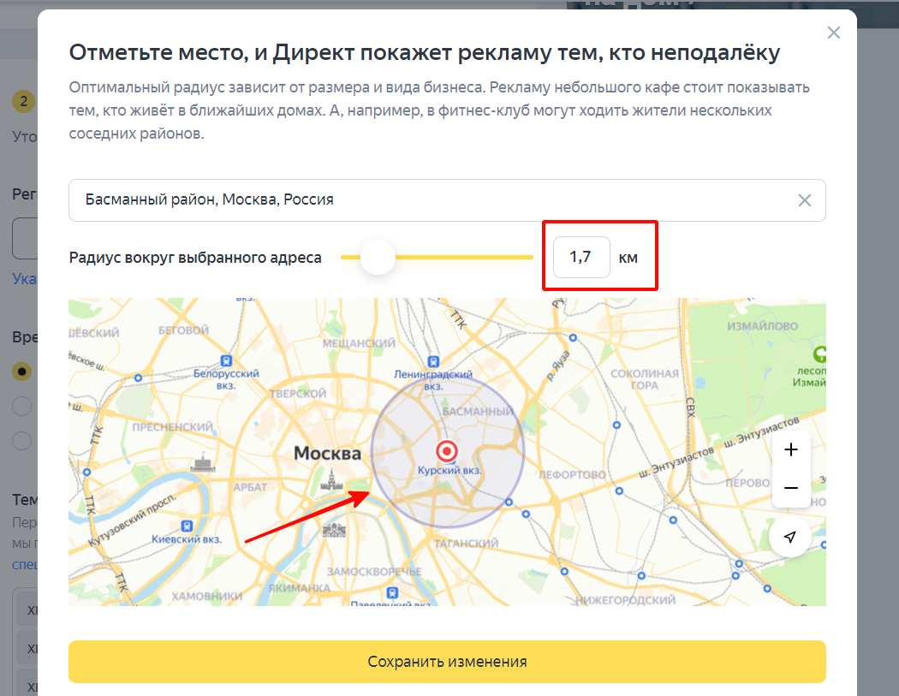This screenshot has width=899, height=696.
Task: Click the radius value field showing 1,7
Action: (x=581, y=257)
